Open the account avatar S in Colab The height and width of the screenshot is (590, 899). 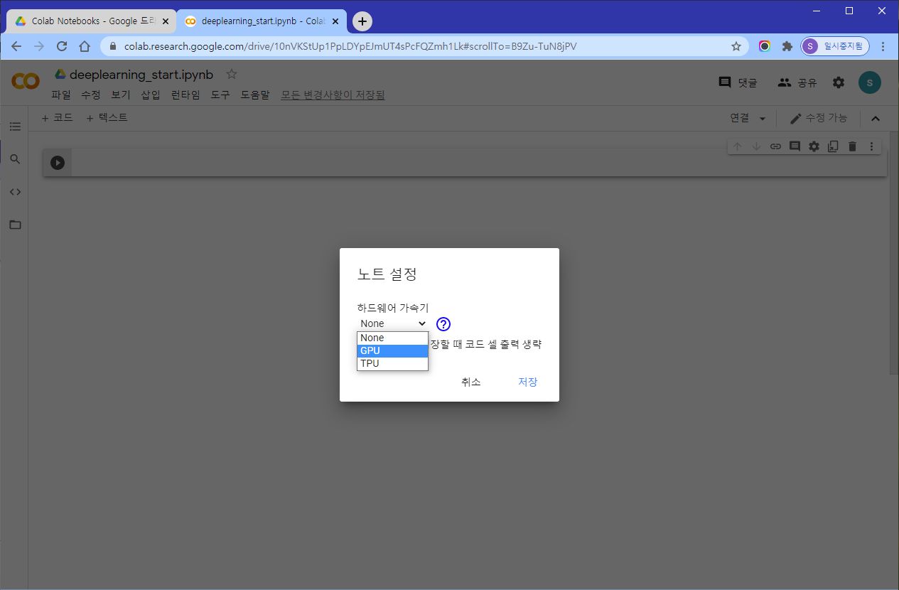point(870,82)
